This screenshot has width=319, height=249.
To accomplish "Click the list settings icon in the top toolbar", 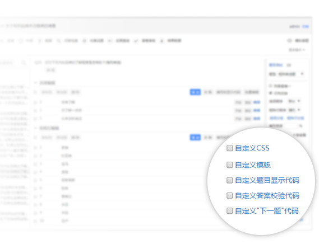I will click(x=85, y=41).
